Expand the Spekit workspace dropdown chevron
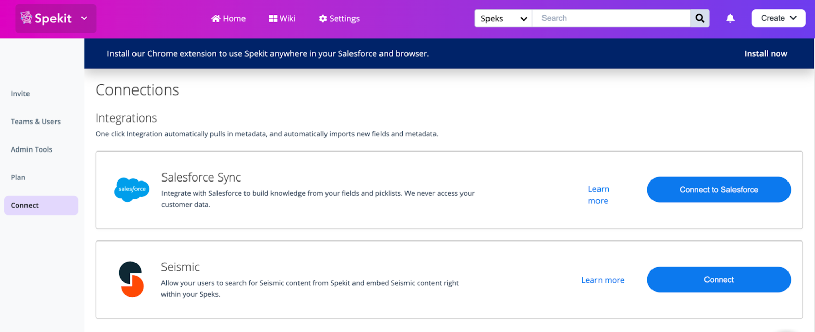The width and height of the screenshot is (815, 332). [x=84, y=18]
